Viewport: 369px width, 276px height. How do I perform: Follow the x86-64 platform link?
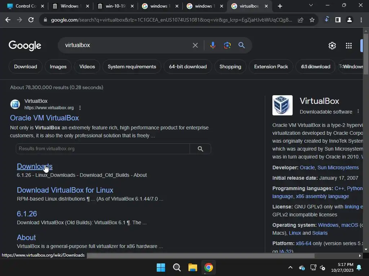pyautogui.click(x=303, y=243)
